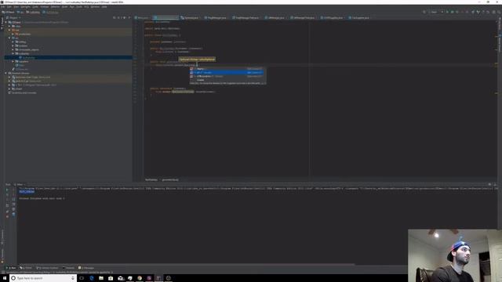Open the VCS menu
Image resolution: width=502 pixels, height=282 pixels.
[86, 7]
